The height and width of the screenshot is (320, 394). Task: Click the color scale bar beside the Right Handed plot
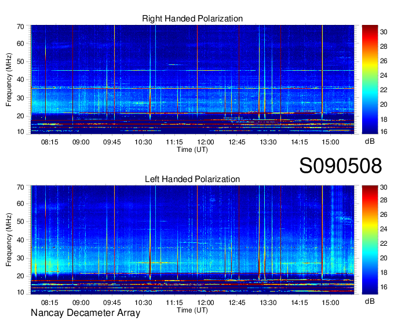pos(370,79)
